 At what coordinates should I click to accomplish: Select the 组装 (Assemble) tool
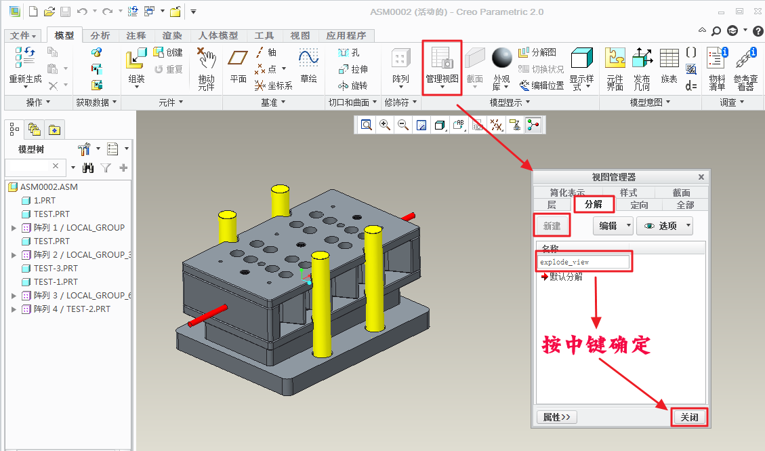click(136, 61)
